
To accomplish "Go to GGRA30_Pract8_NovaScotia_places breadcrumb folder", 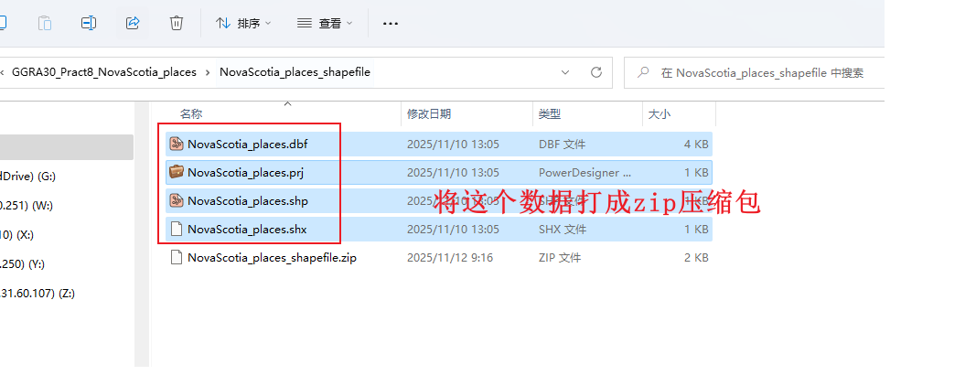I will click(104, 72).
